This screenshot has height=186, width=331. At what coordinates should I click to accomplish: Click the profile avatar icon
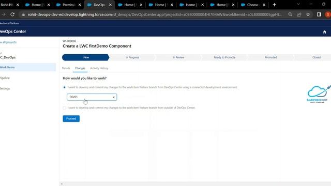click(x=328, y=14)
